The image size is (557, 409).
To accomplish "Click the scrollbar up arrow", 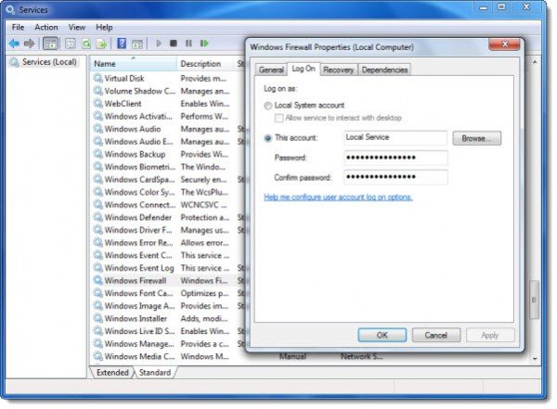I will point(535,62).
